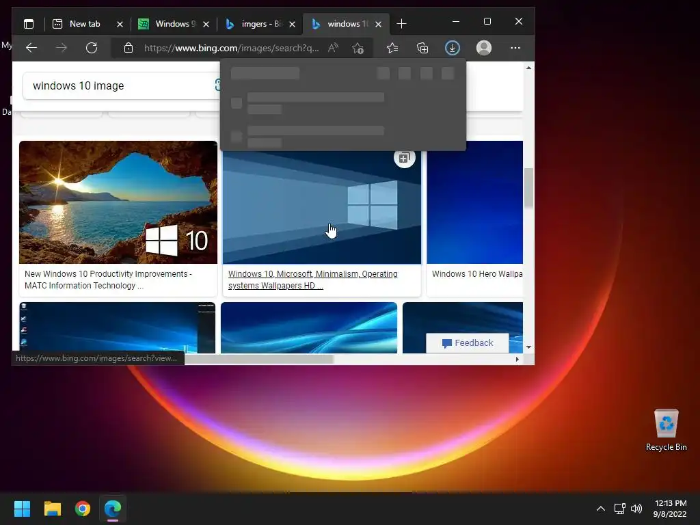This screenshot has height=525, width=700.
Task: Toggle the Downloads flyout button
Action: coord(453,48)
